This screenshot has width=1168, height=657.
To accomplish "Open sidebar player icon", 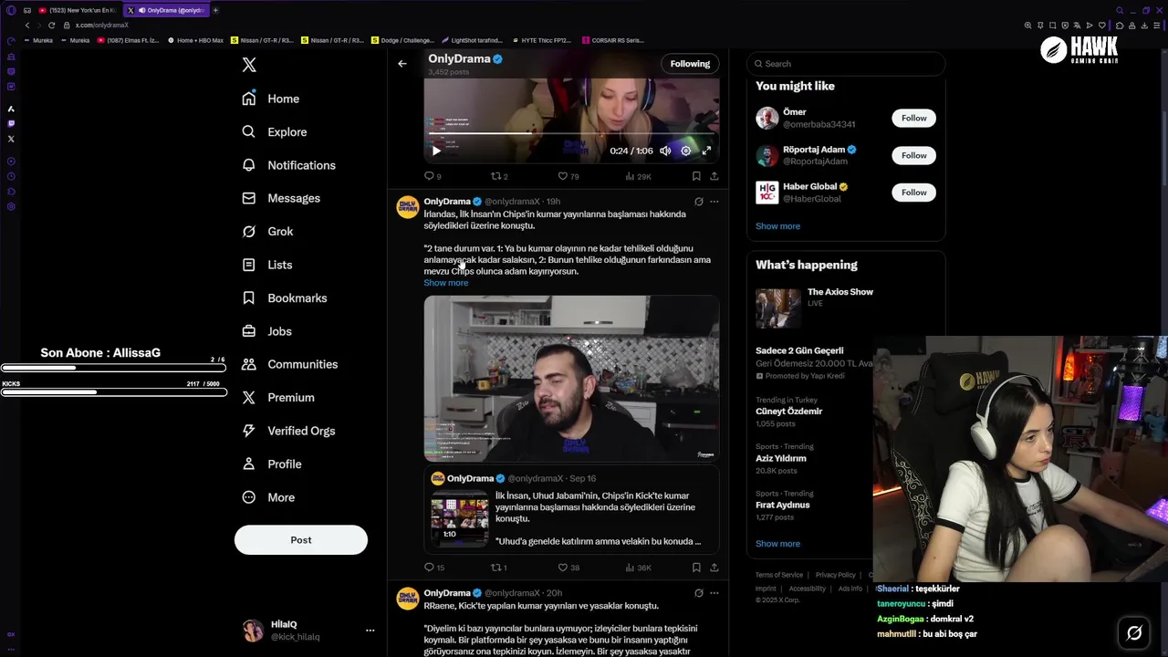I will [x=11, y=161].
